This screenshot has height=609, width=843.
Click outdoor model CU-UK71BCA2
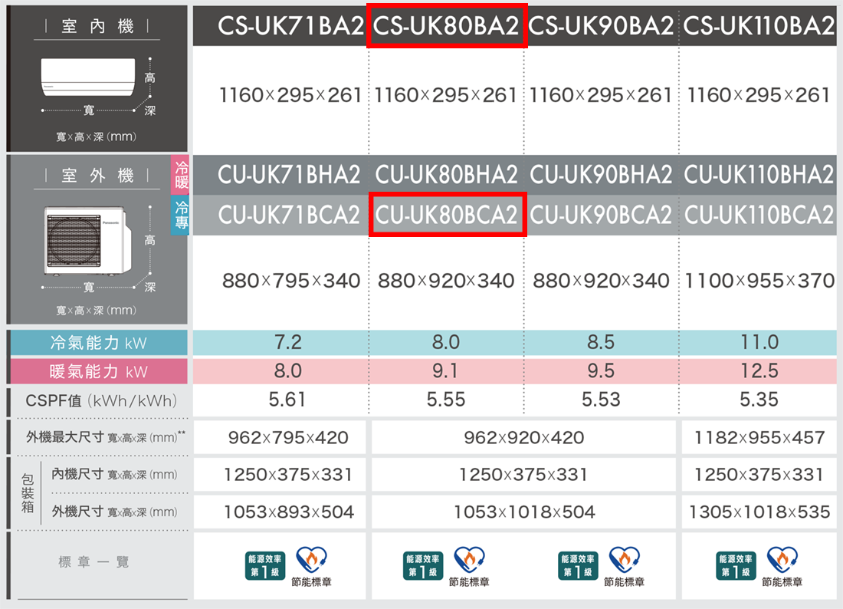pos(289,215)
